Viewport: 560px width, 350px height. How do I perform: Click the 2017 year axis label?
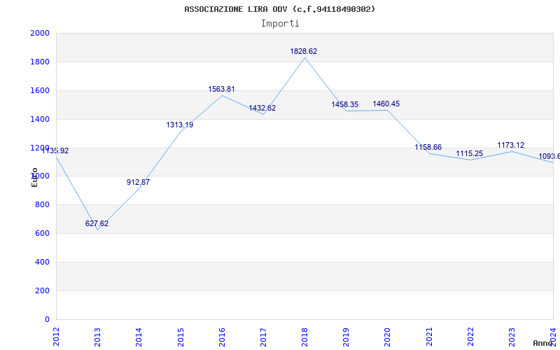click(263, 337)
